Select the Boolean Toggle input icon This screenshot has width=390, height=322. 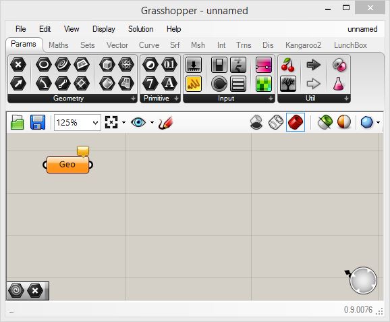219,65
